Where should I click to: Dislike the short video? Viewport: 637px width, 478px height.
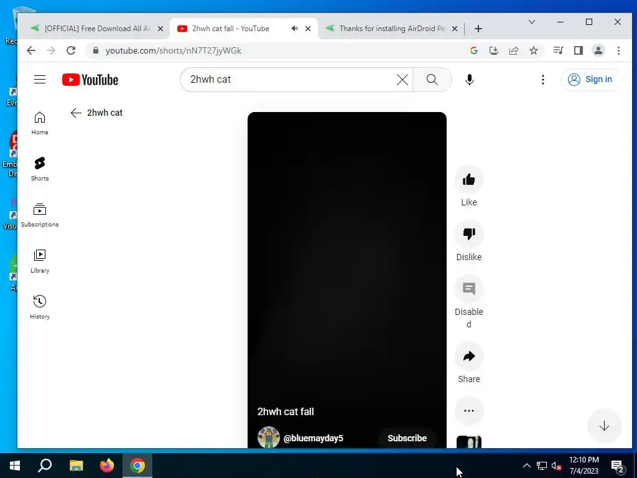coord(469,234)
